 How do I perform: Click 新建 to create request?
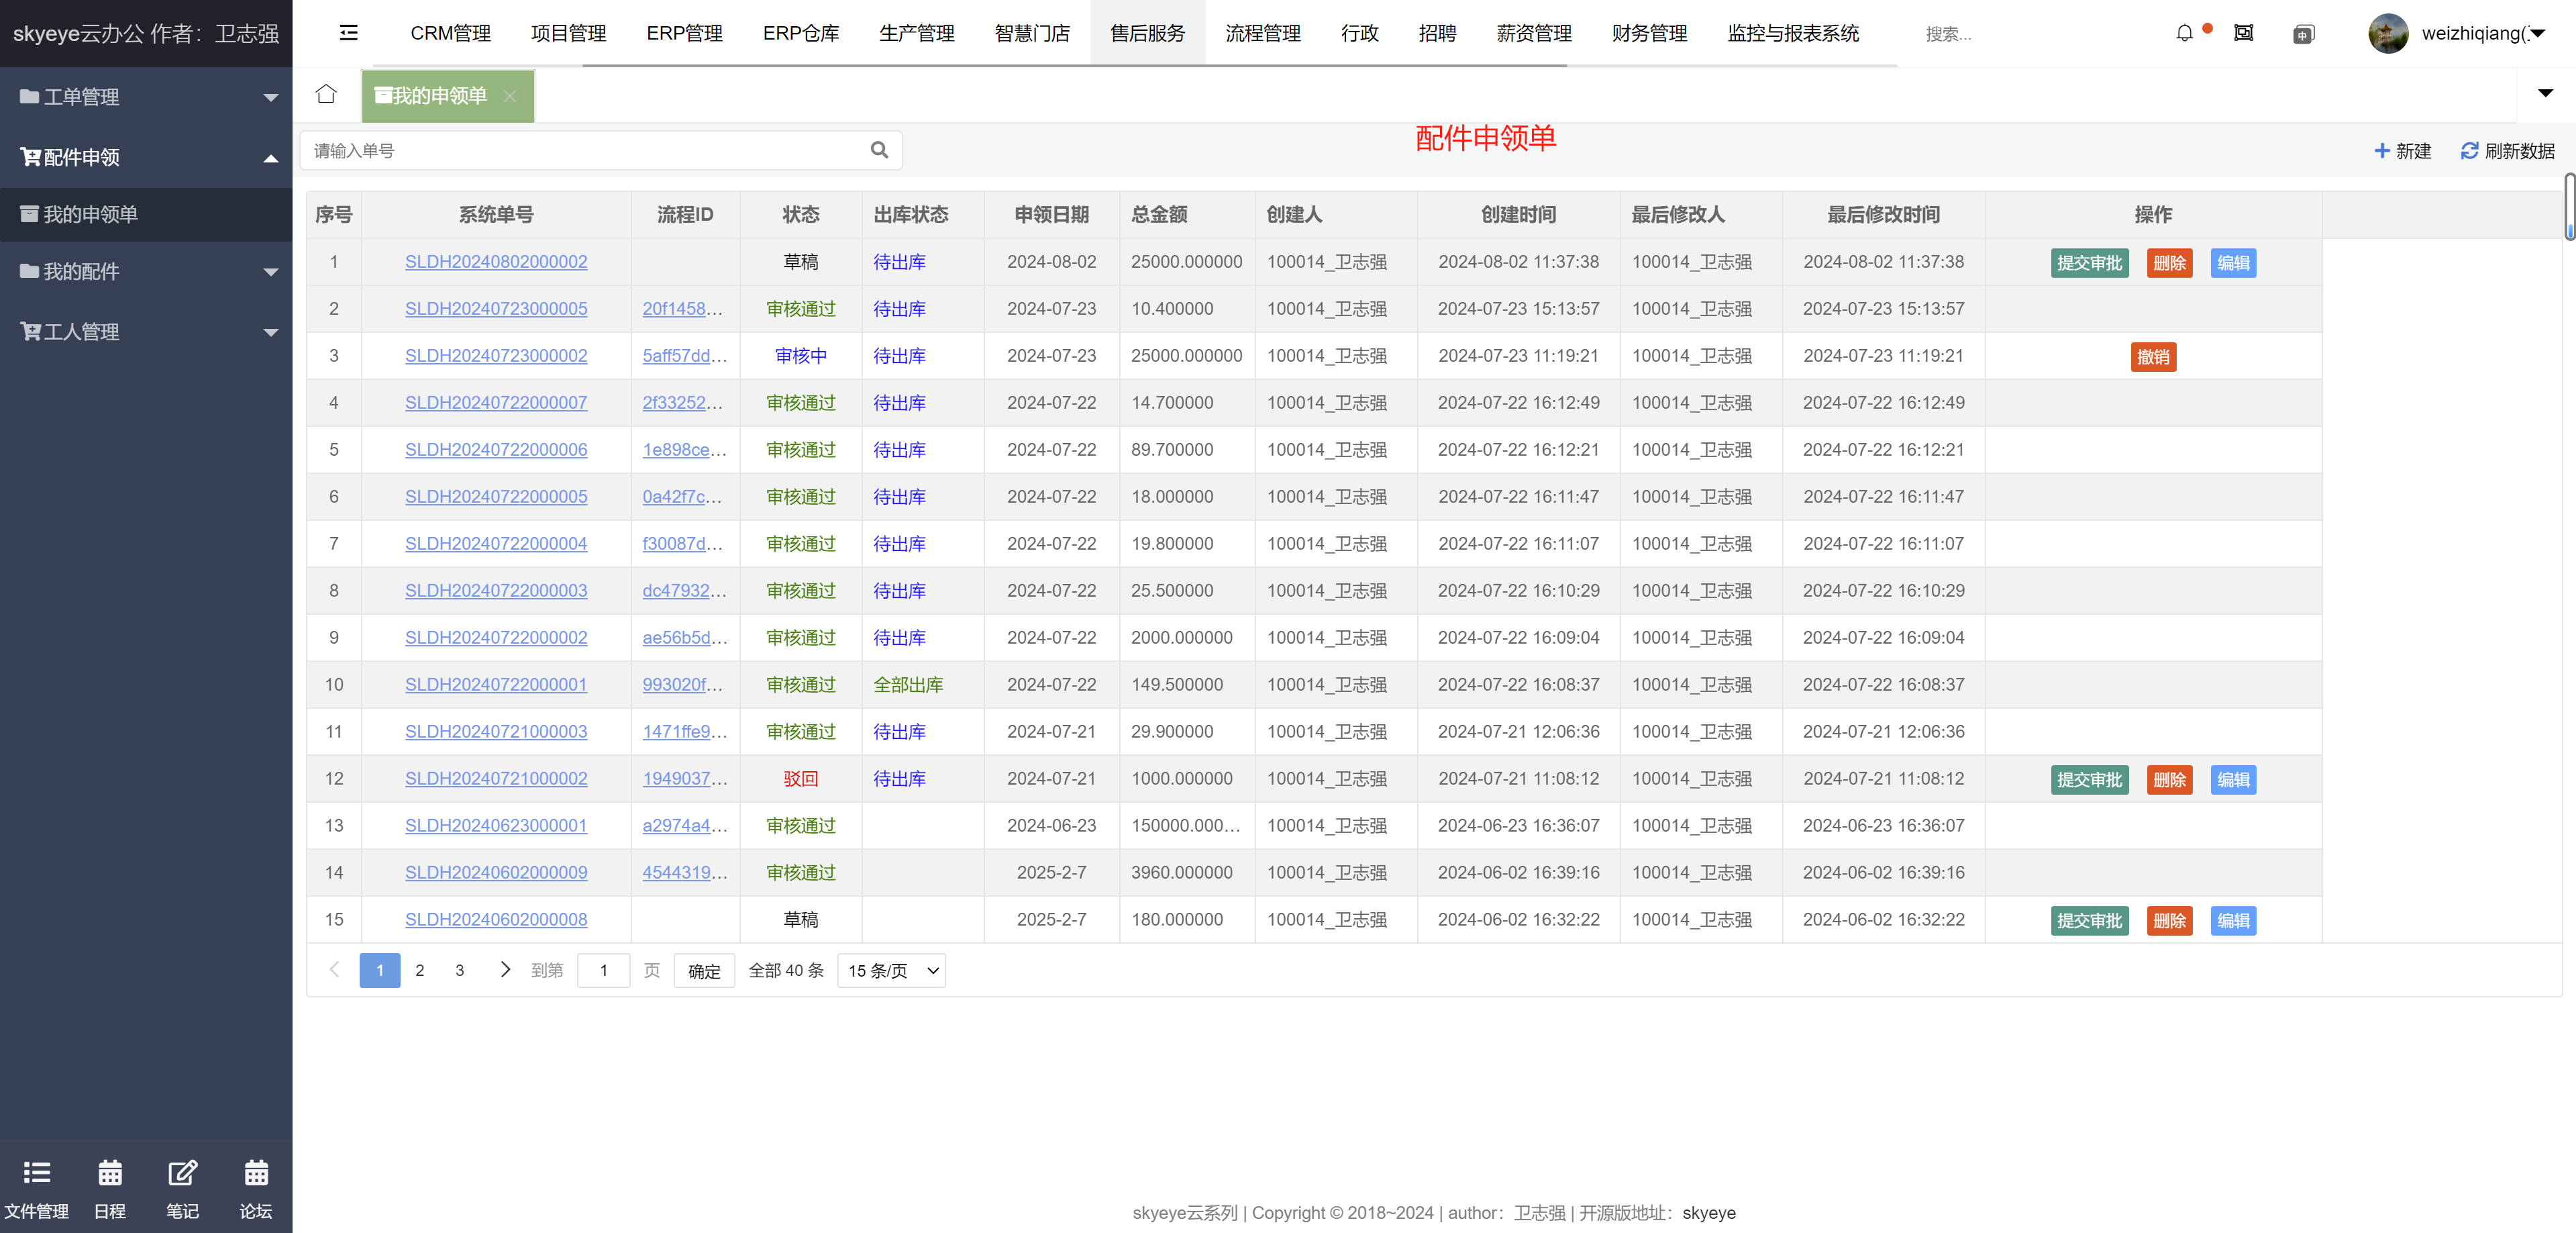pyautogui.click(x=2402, y=151)
